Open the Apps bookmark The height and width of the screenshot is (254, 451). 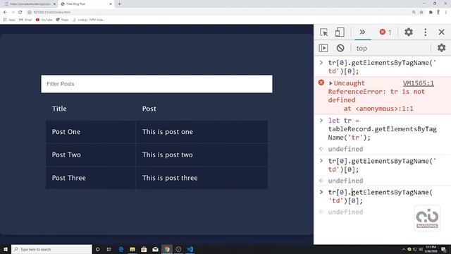pos(9,20)
